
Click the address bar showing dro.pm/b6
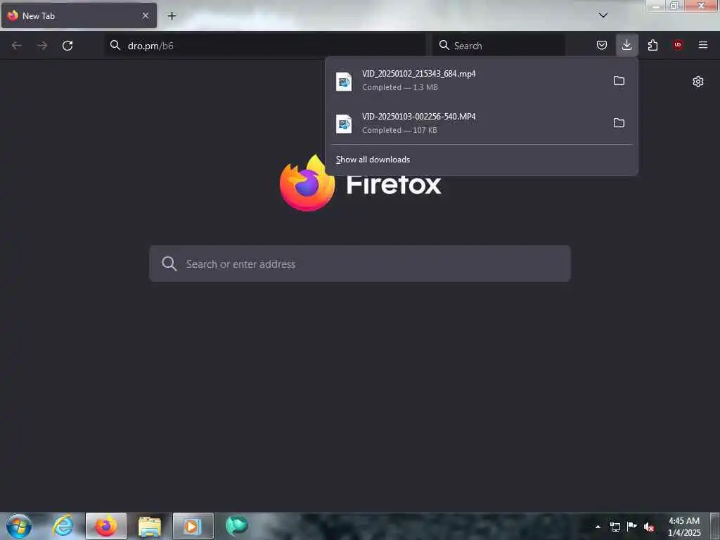265,46
